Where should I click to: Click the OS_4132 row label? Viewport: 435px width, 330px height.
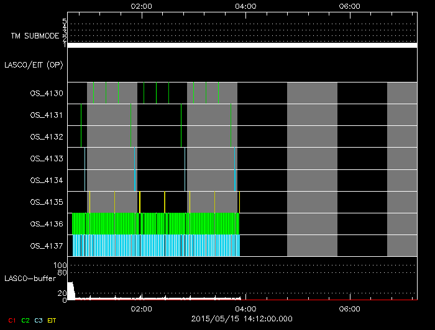click(47, 137)
